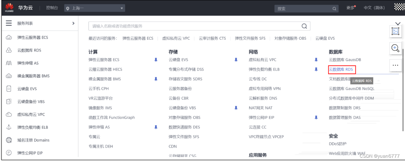Open 数据复制服务 DRS link
The image size is (405, 162).
pos(344,108)
